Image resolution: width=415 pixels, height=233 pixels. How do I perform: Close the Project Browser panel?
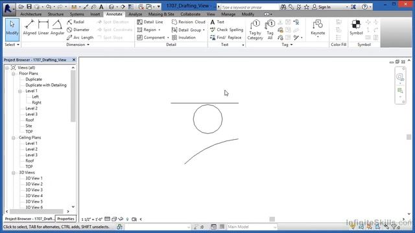74,60
